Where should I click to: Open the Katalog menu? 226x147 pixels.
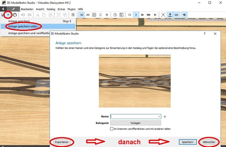click(51, 9)
